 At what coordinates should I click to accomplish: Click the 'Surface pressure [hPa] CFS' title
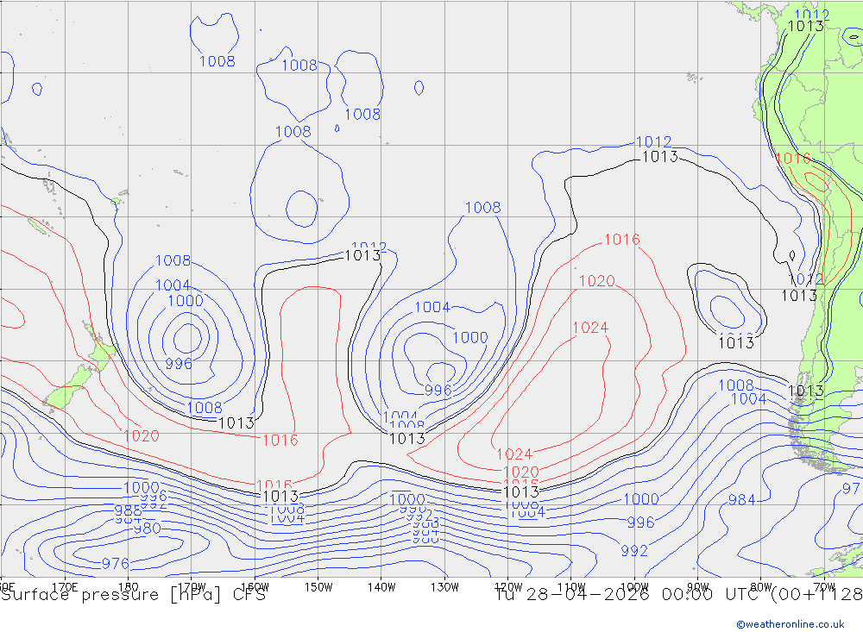click(133, 595)
